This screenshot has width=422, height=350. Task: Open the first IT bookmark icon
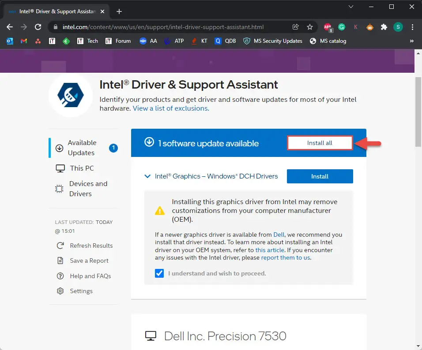[x=52, y=41]
